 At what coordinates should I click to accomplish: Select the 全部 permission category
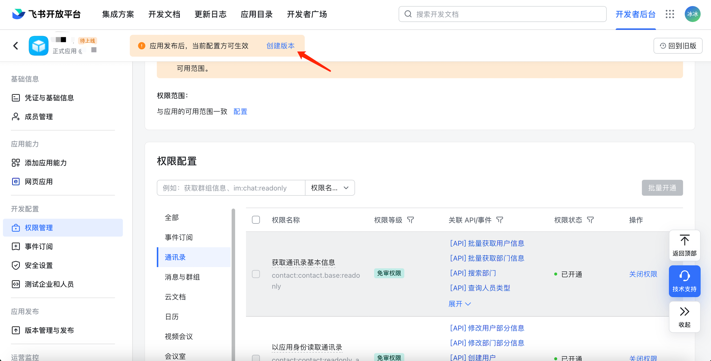[194, 218]
